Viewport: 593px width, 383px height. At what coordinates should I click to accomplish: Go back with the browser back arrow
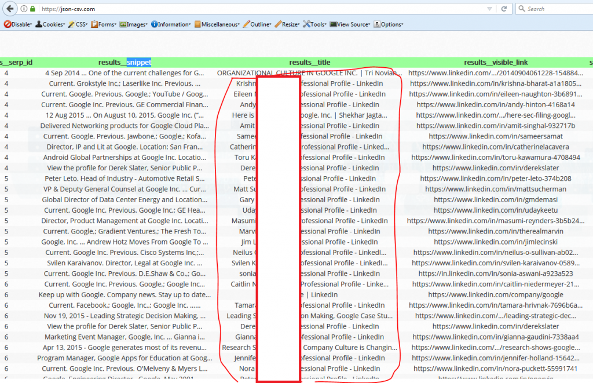pos(10,9)
